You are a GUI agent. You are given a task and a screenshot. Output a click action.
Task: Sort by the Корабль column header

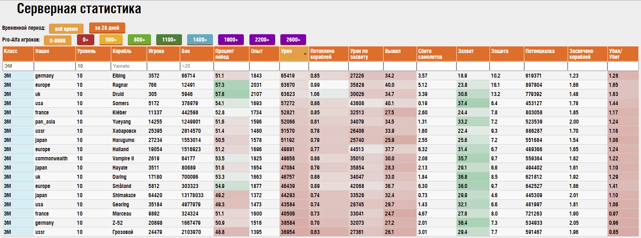pyautogui.click(x=129, y=54)
